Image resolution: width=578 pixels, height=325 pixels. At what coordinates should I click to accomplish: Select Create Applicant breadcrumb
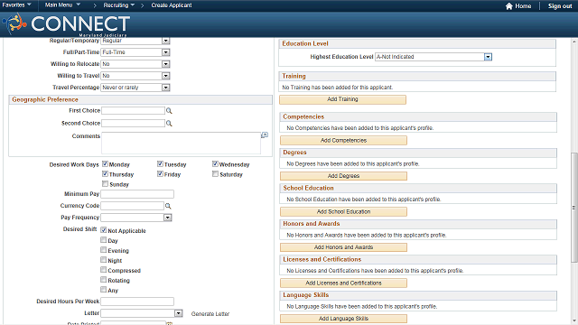pyautogui.click(x=172, y=5)
